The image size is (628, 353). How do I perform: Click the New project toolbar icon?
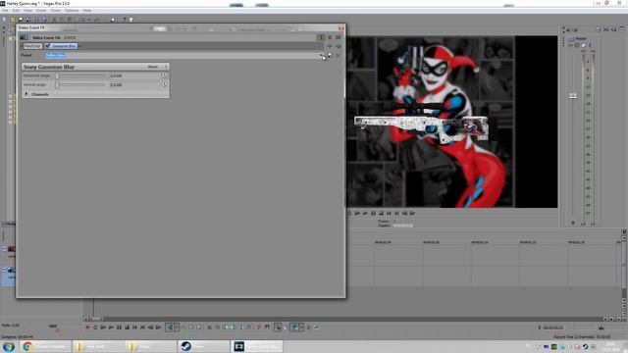(x=4, y=20)
